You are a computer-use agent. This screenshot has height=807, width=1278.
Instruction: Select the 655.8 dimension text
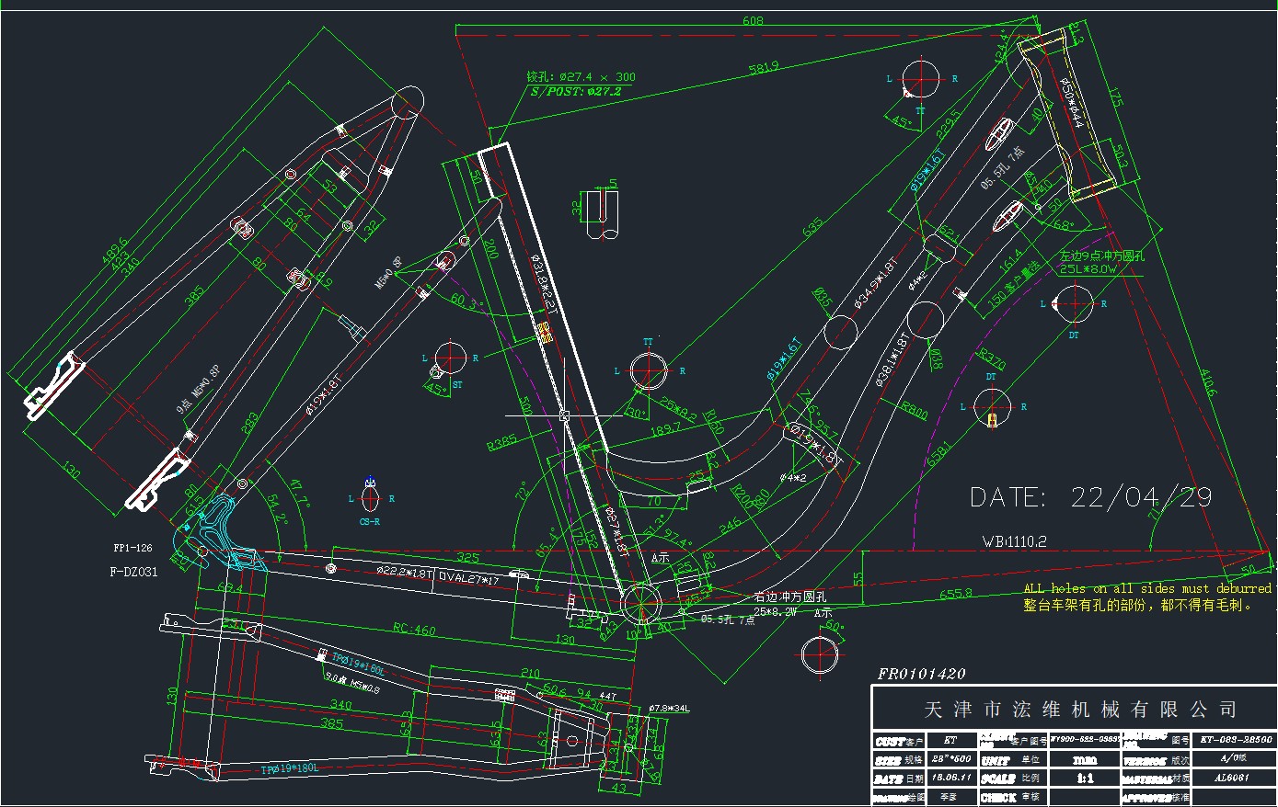[955, 594]
